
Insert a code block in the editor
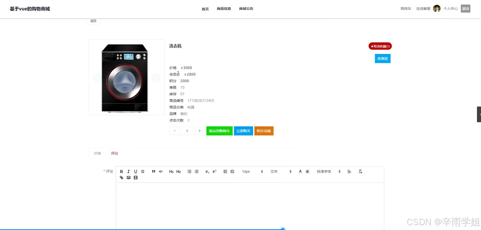pyautogui.click(x=161, y=171)
